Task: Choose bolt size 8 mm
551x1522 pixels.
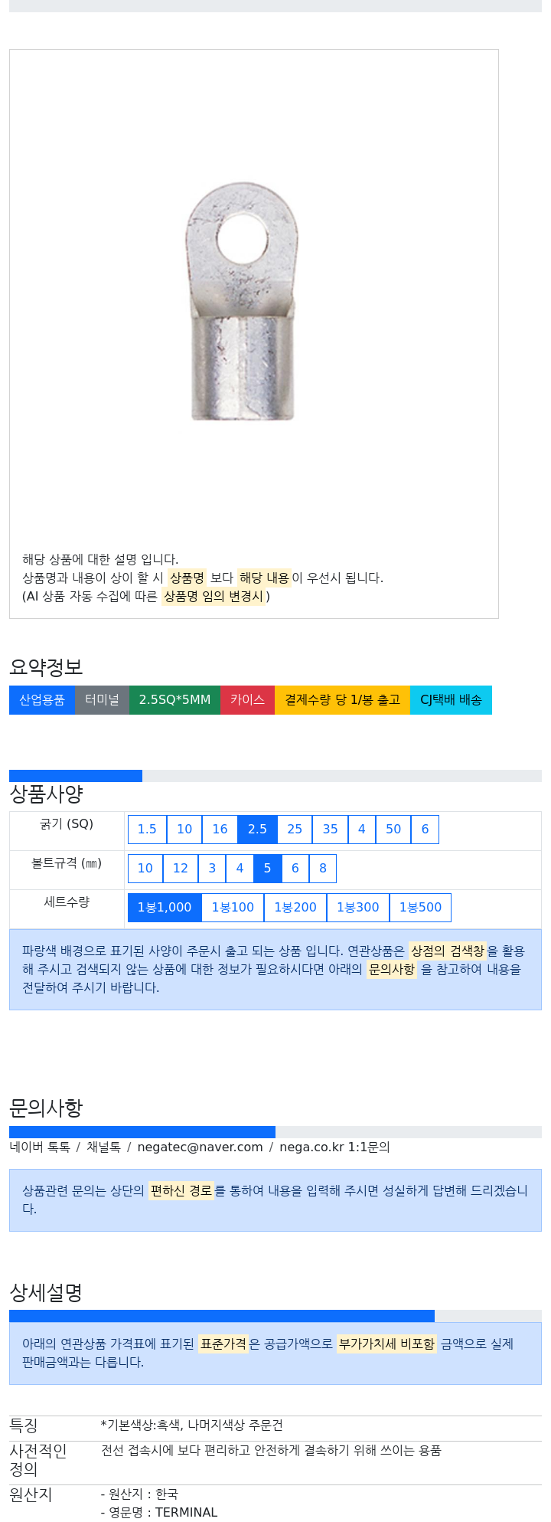Action: click(x=323, y=869)
